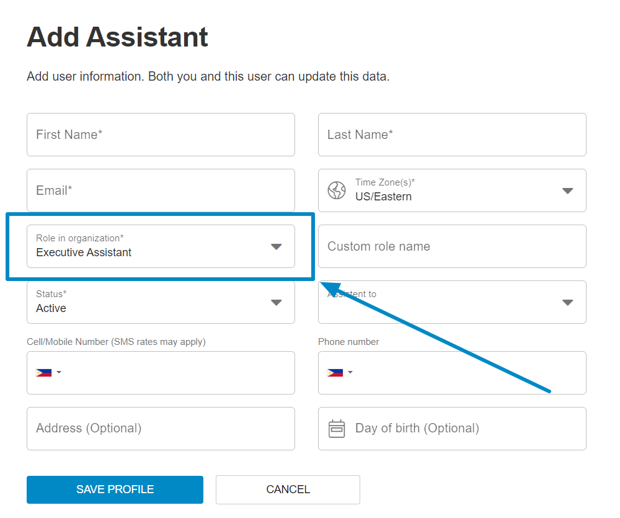Screen dimensions: 620x518
Task: Click the Day of birth (Optional) field
Action: pyautogui.click(x=452, y=429)
